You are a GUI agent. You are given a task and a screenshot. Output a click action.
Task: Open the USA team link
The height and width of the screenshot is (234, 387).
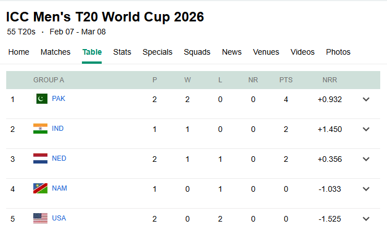pos(59,218)
